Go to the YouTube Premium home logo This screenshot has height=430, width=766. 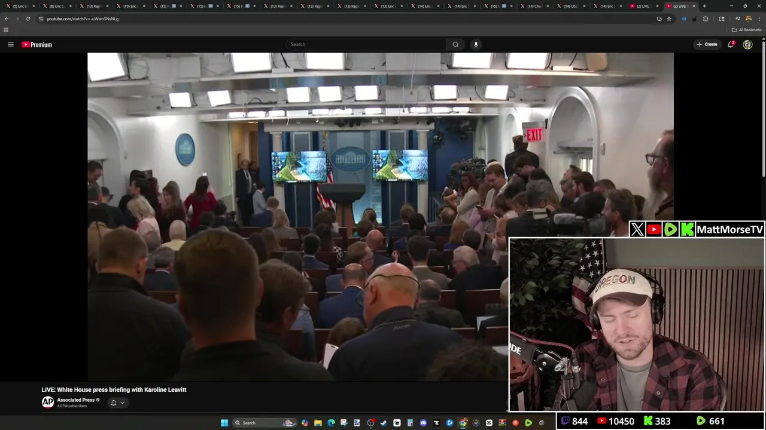tap(37, 44)
